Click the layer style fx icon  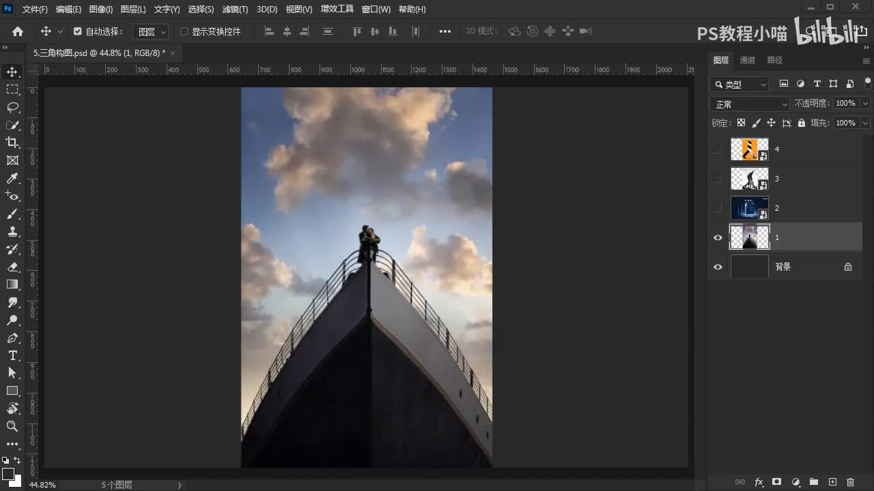[759, 482]
